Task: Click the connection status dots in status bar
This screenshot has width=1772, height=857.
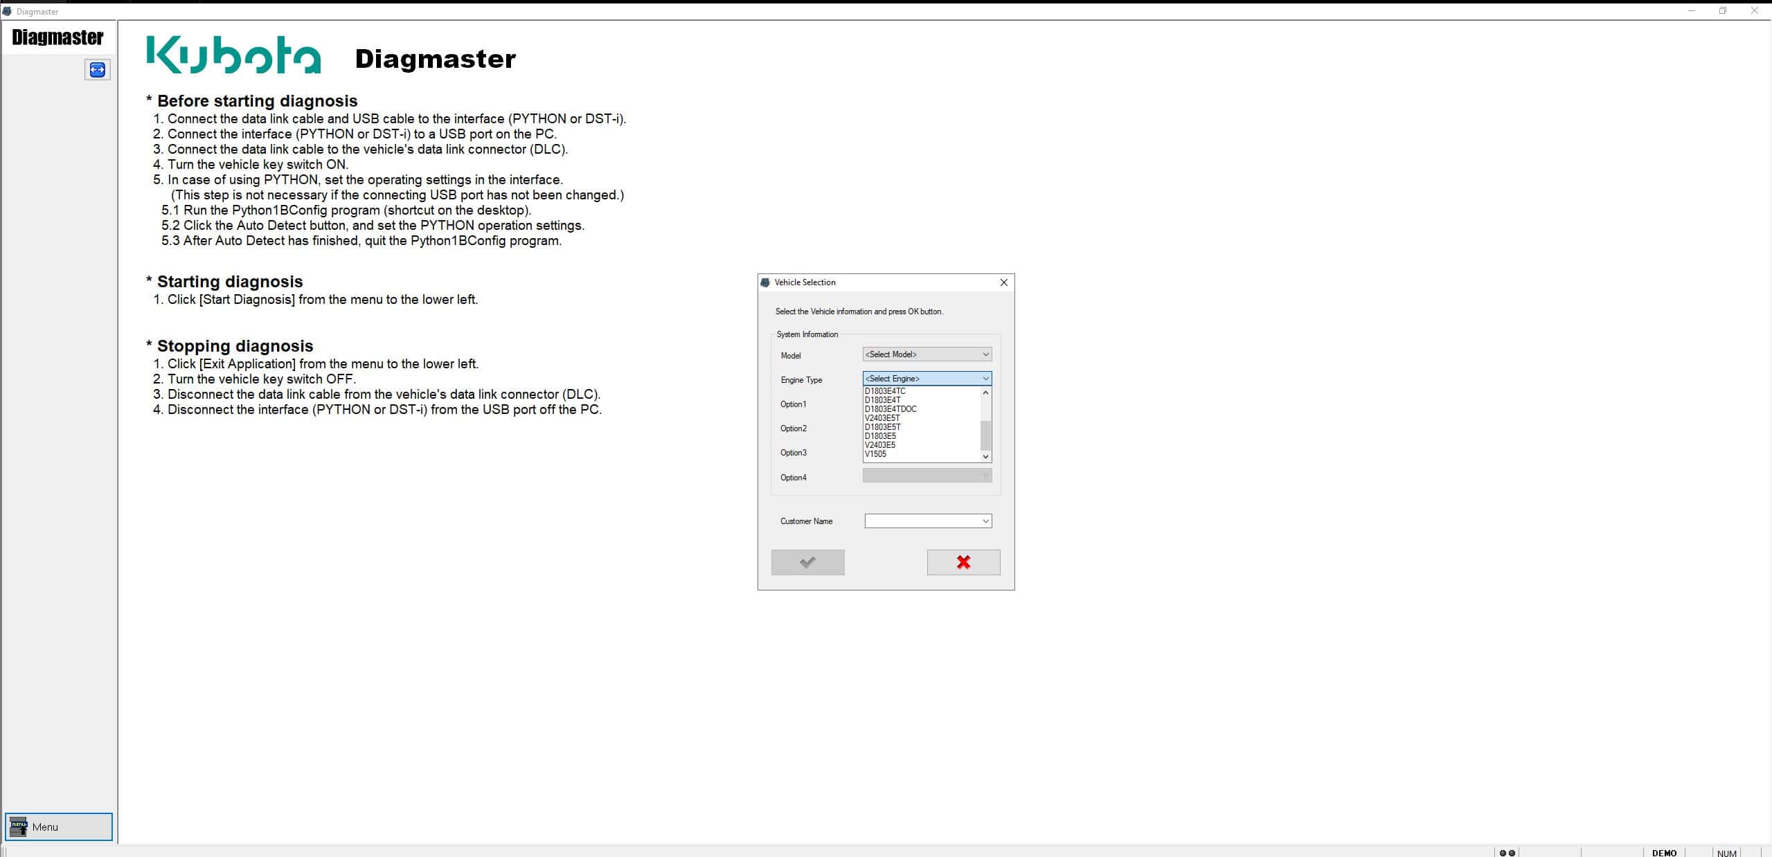Action: (1507, 853)
